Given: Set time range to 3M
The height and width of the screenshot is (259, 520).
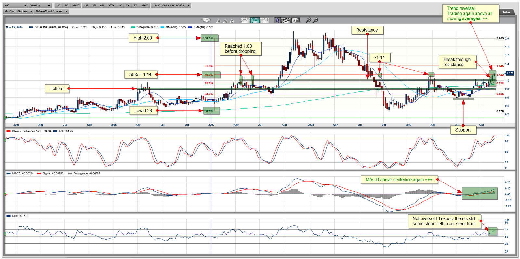Looking at the screenshot, I should (94, 6).
